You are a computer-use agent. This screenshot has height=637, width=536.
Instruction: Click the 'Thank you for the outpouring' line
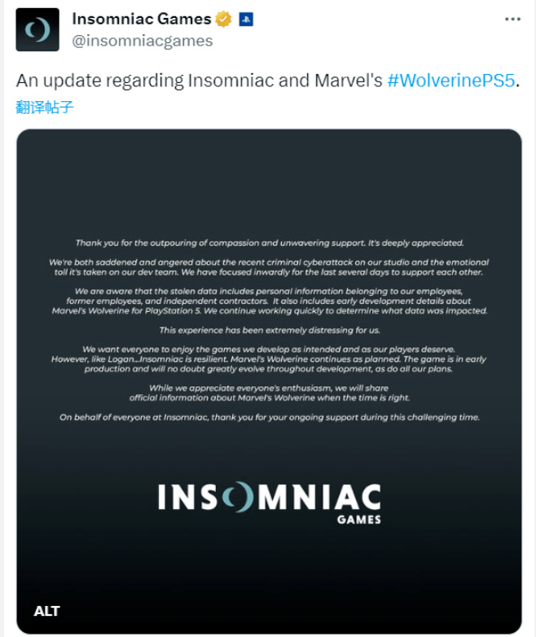pyautogui.click(x=269, y=243)
